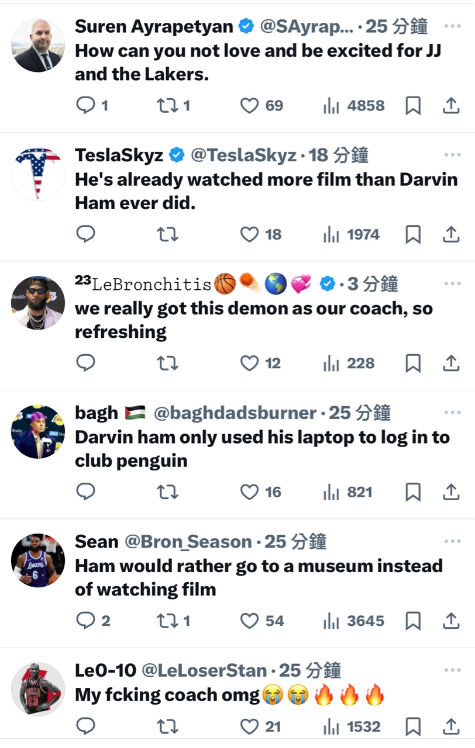Open Le0-10's profile picture
This screenshot has height=748, width=475.
[38, 689]
